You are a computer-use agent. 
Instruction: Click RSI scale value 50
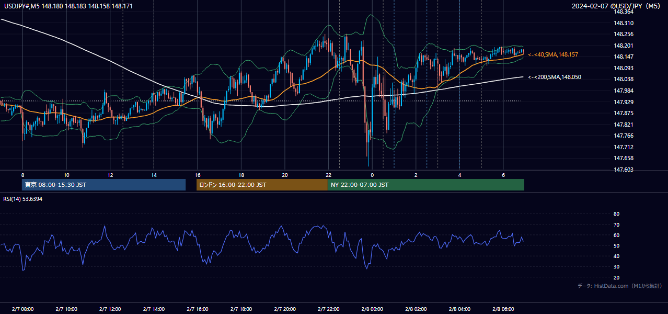tap(616, 245)
